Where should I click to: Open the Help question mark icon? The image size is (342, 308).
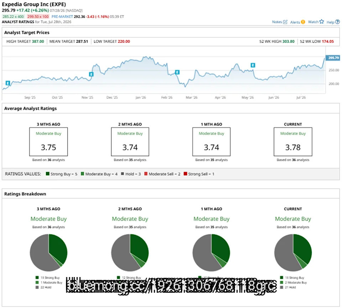tap(337, 22)
